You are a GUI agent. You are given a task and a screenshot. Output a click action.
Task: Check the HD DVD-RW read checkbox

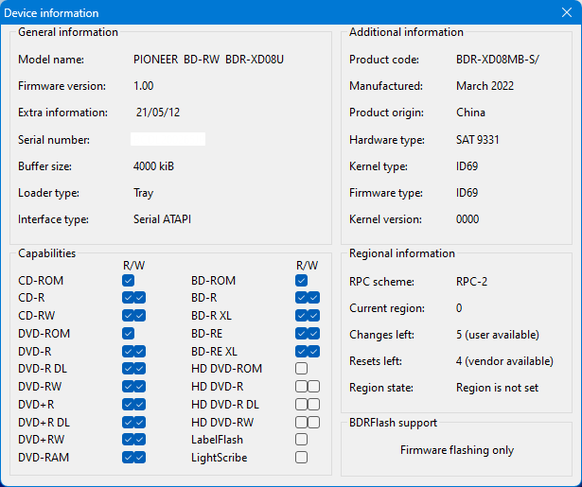pyautogui.click(x=301, y=422)
